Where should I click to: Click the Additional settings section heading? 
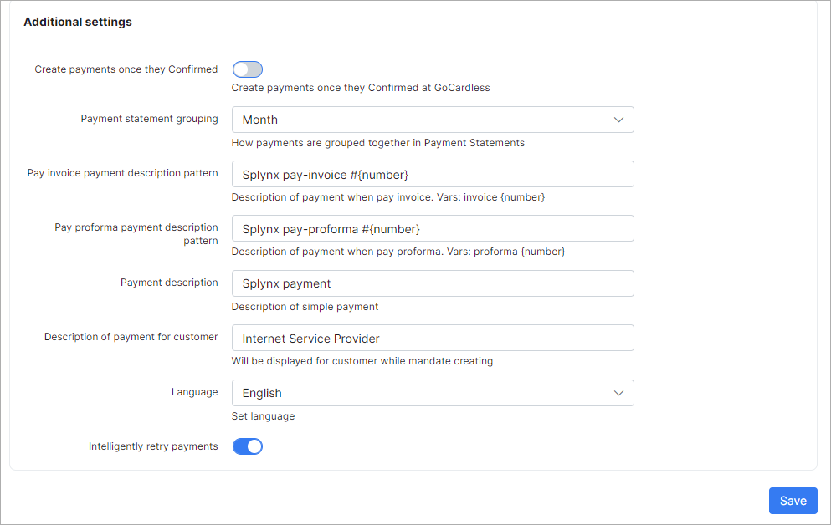(78, 23)
